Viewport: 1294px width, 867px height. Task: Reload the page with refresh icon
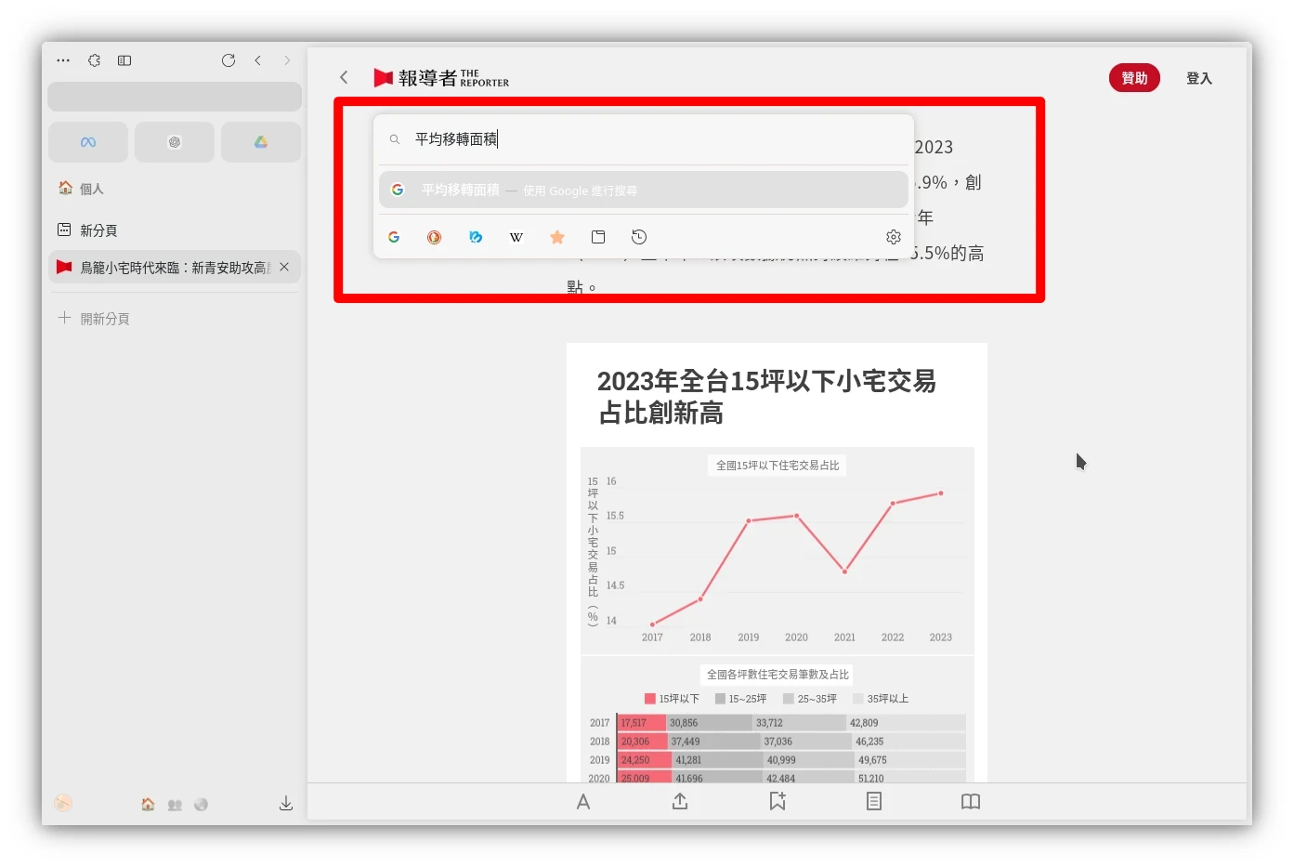[229, 60]
